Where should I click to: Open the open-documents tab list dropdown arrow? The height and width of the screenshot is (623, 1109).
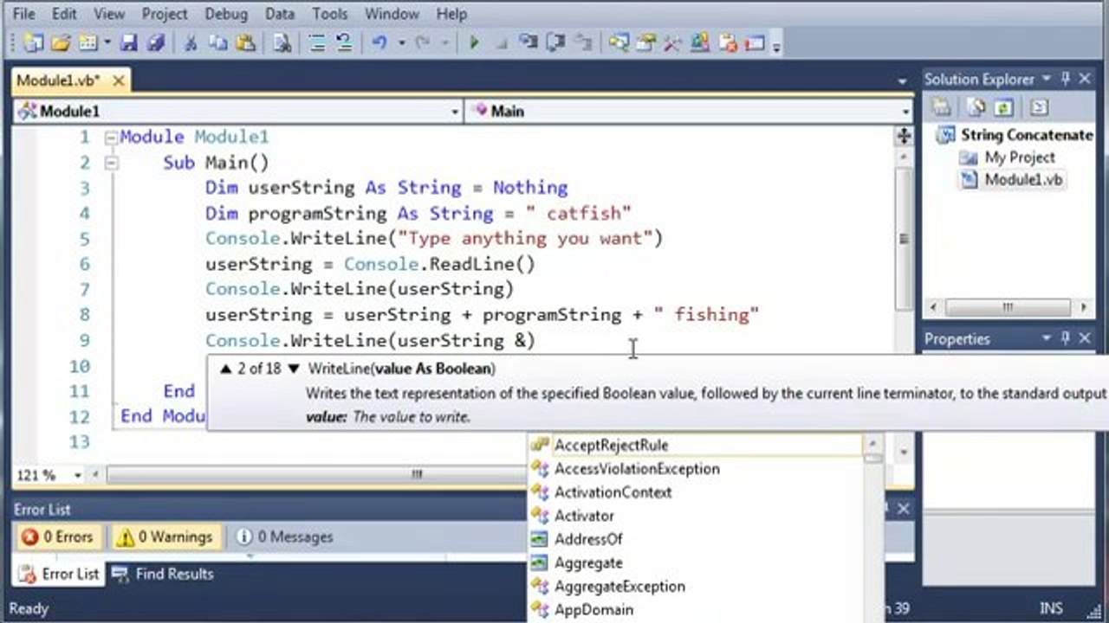tap(903, 81)
